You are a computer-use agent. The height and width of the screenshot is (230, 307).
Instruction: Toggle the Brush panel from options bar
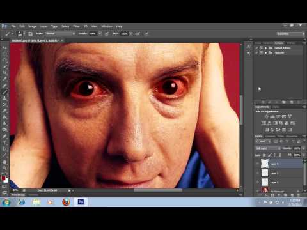(30, 34)
